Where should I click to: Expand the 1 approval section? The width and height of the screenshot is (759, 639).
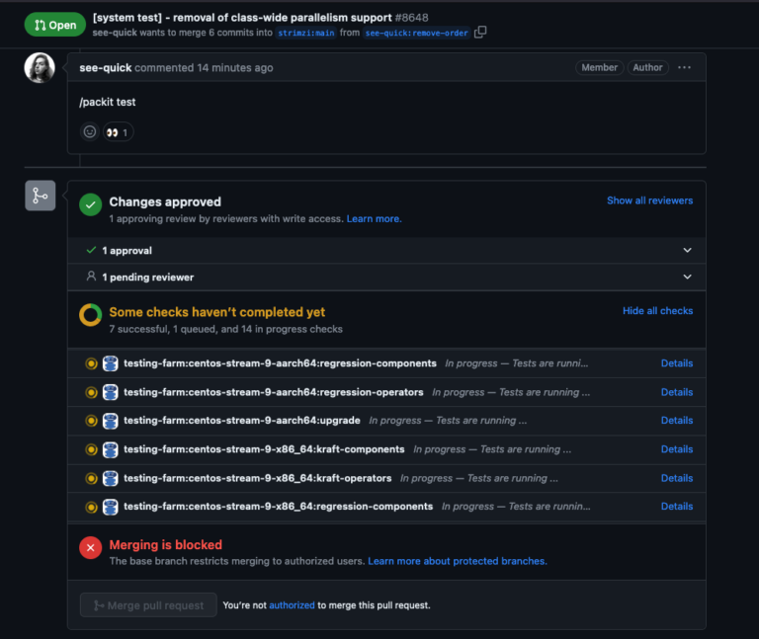coord(687,251)
